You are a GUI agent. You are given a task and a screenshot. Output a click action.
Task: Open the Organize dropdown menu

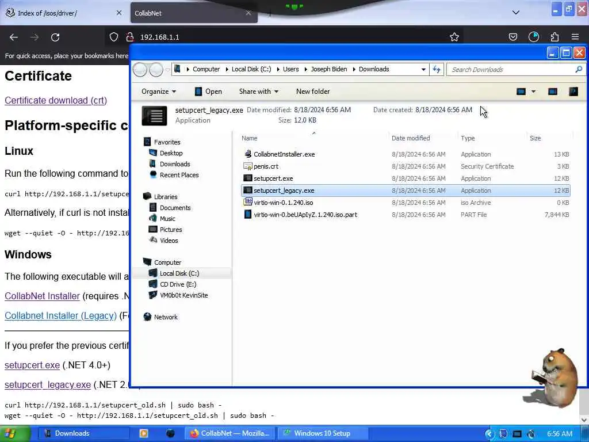[159, 92]
